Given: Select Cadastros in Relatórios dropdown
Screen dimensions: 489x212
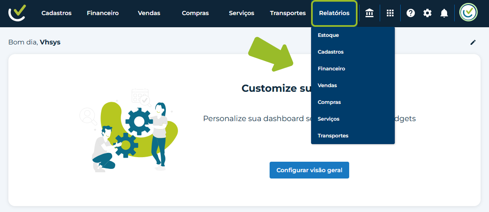Looking at the screenshot, I should tap(353, 52).
